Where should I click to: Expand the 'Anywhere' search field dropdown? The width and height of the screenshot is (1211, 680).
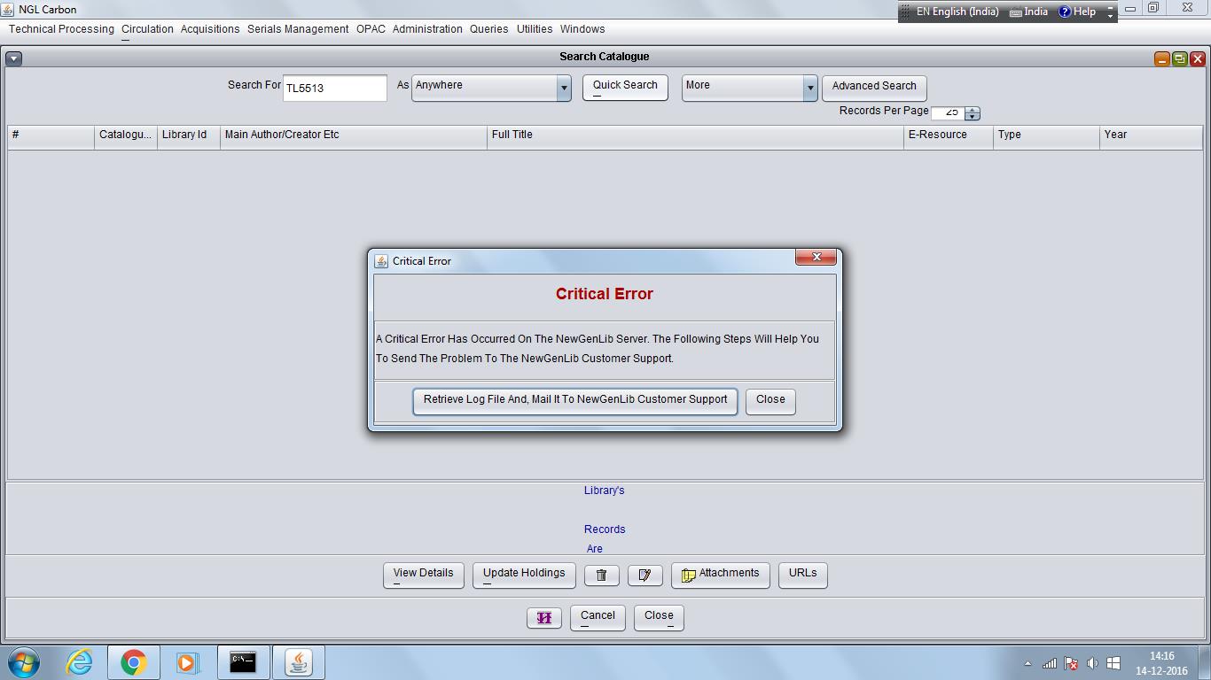[x=563, y=87]
